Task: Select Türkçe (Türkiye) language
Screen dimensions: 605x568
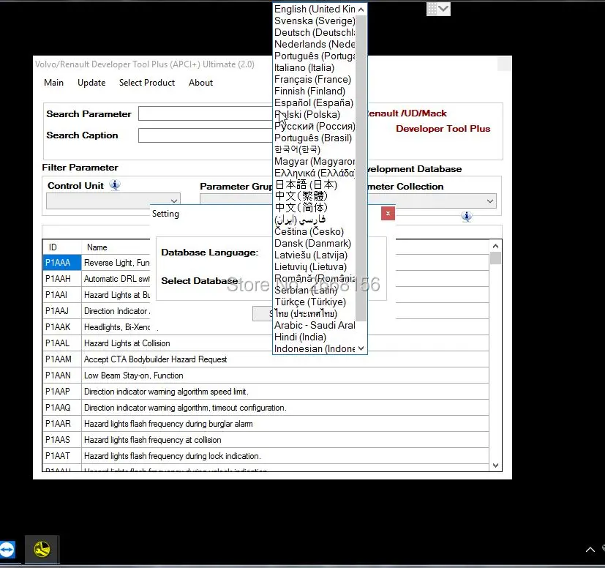Action: coord(315,302)
